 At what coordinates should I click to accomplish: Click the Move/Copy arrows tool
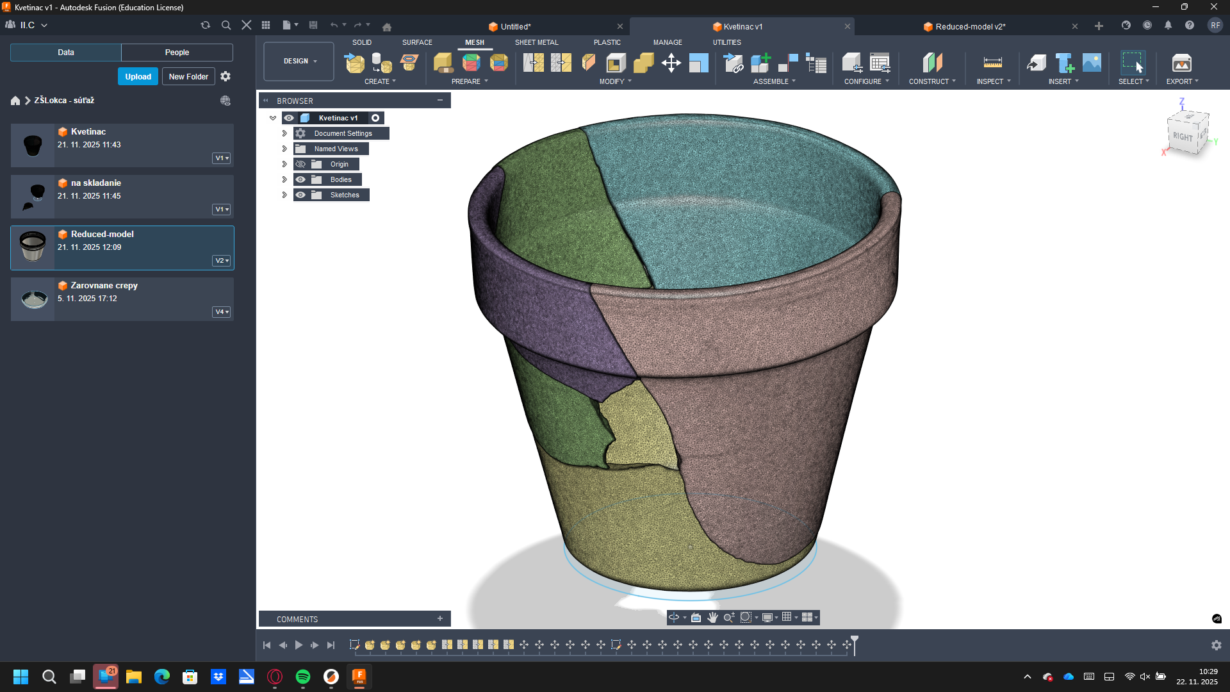671,63
